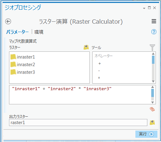Viewport: 161px width, 142px height.
Task: Click the 出力ラスター input field containing raster1
Action: pyautogui.click(x=78, y=123)
